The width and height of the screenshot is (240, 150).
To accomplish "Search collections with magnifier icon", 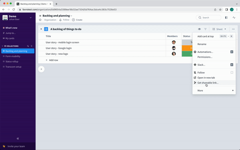I will [x=28, y=46].
